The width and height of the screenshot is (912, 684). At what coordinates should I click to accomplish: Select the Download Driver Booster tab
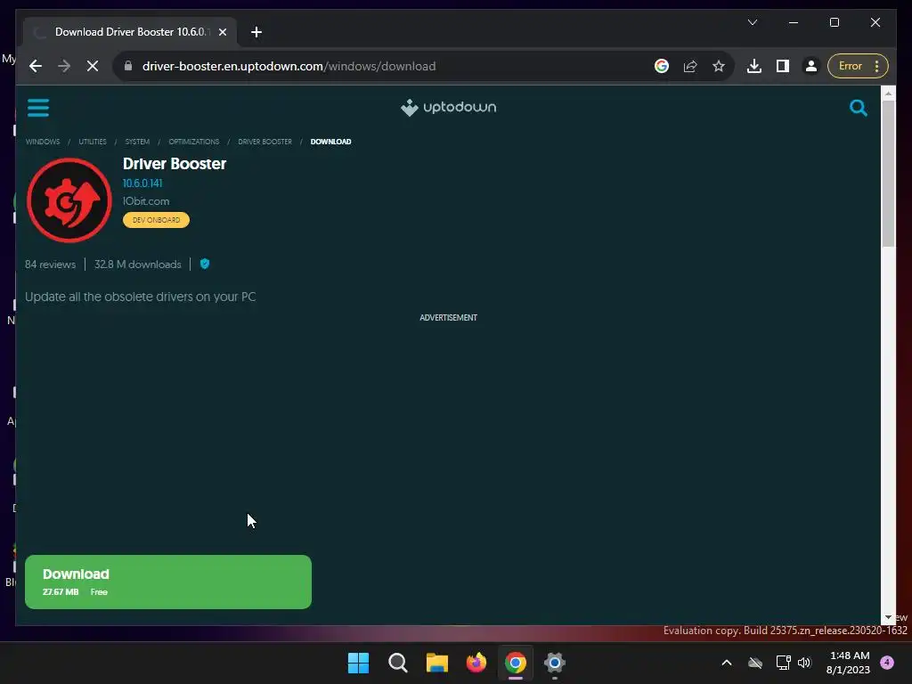(x=130, y=32)
